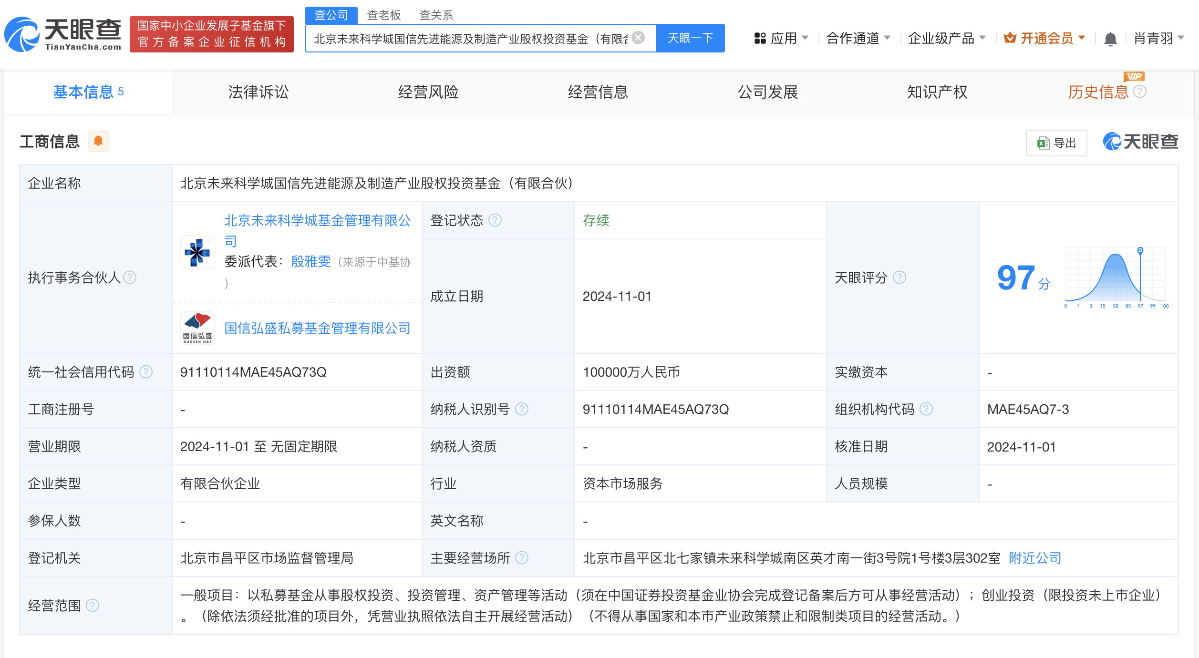Click the red 国家中小企业发展子基金旗下 banner
Screen dimensions: 1199x658
[x=212, y=34]
